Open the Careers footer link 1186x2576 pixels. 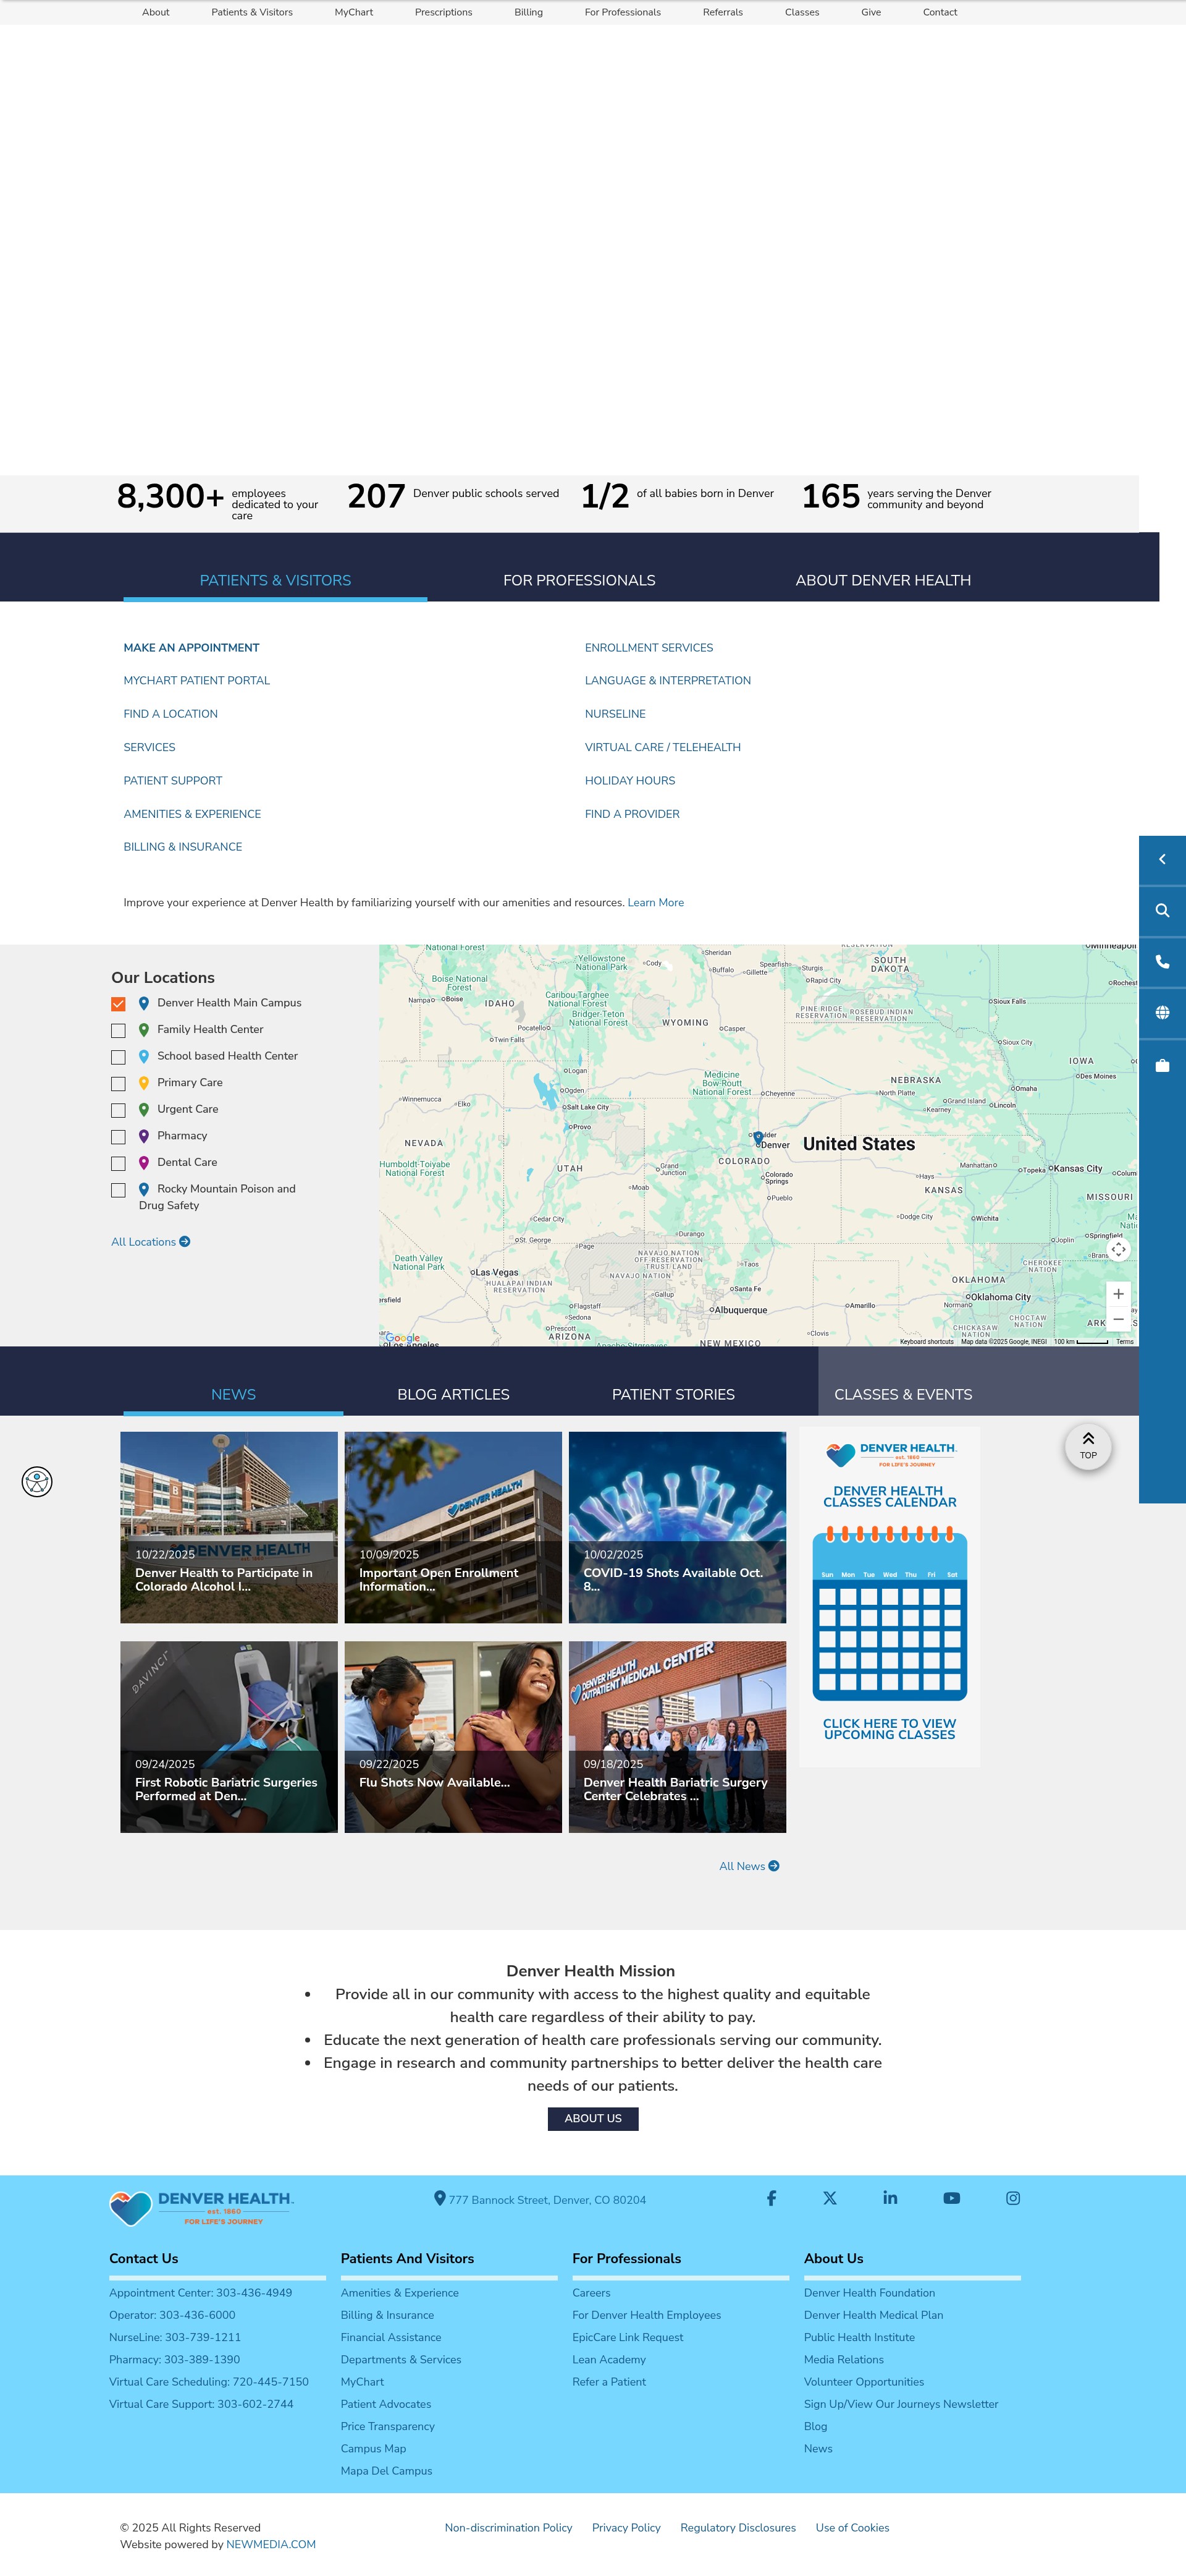592,2292
